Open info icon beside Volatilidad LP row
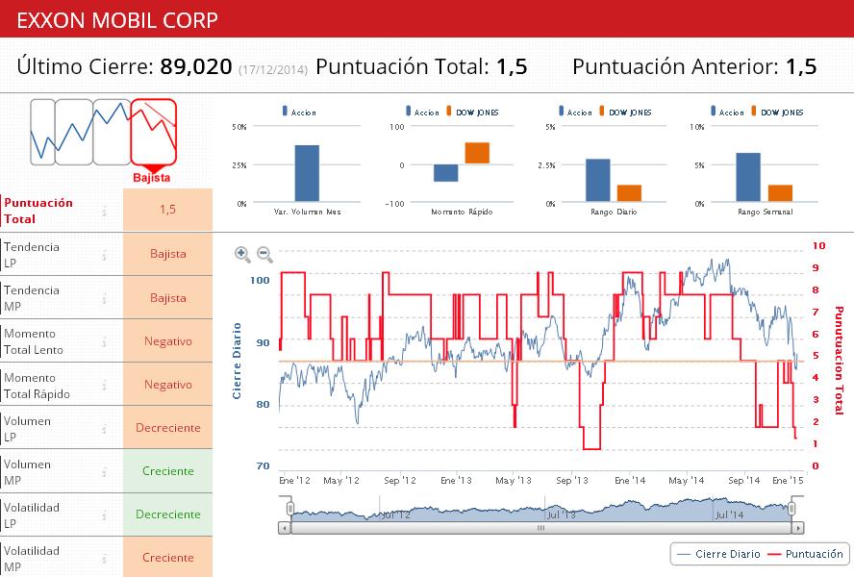 coord(104,515)
